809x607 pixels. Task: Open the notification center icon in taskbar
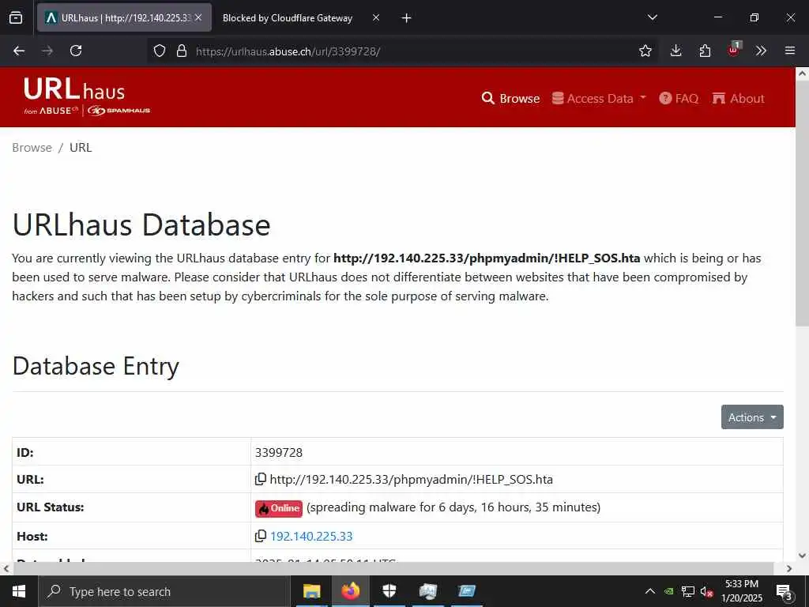point(784,592)
